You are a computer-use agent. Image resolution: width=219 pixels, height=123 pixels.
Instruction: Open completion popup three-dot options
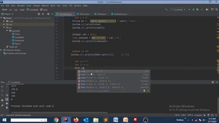click(x=148, y=91)
